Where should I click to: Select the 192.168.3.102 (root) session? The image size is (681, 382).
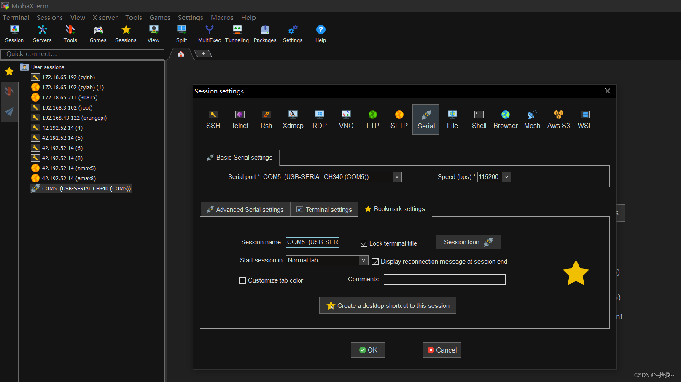62,107
